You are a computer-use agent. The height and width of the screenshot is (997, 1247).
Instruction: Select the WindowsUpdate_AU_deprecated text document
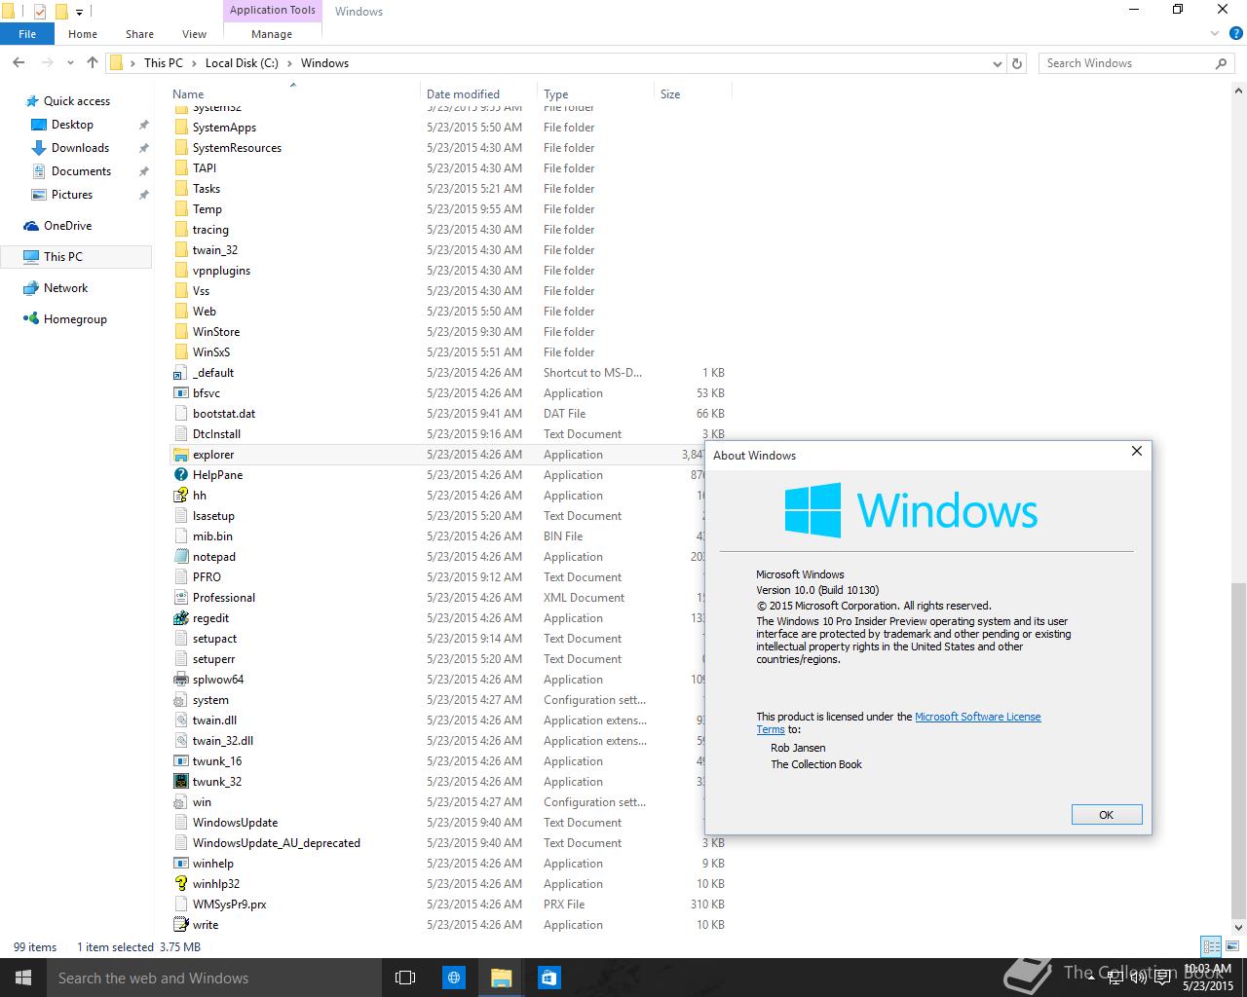277,843
